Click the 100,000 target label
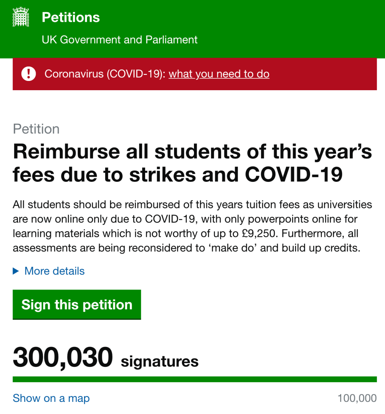 coord(357,398)
